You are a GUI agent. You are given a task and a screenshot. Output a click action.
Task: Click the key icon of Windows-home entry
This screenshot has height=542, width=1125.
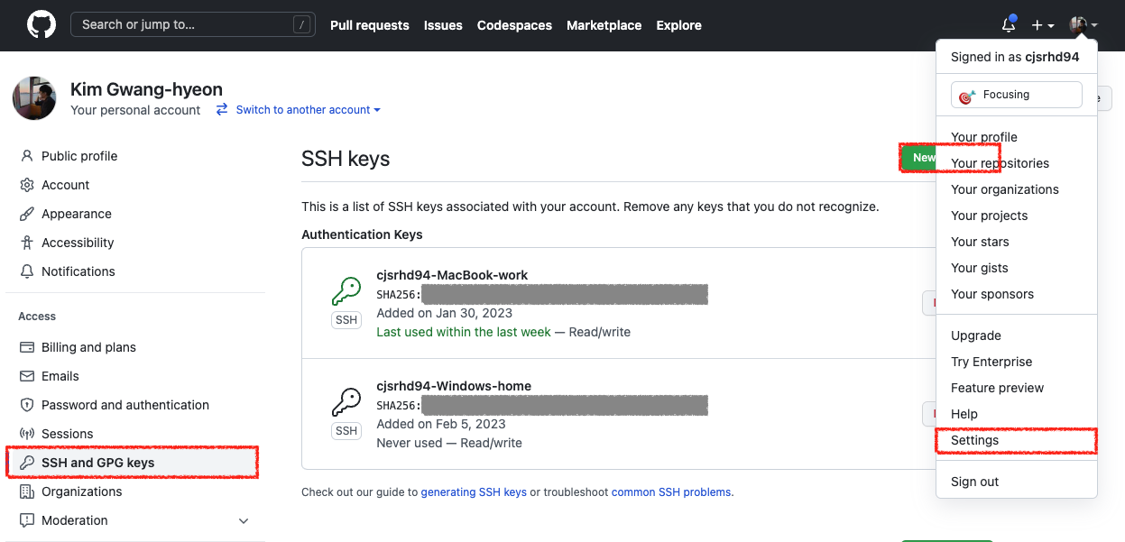[x=346, y=402]
